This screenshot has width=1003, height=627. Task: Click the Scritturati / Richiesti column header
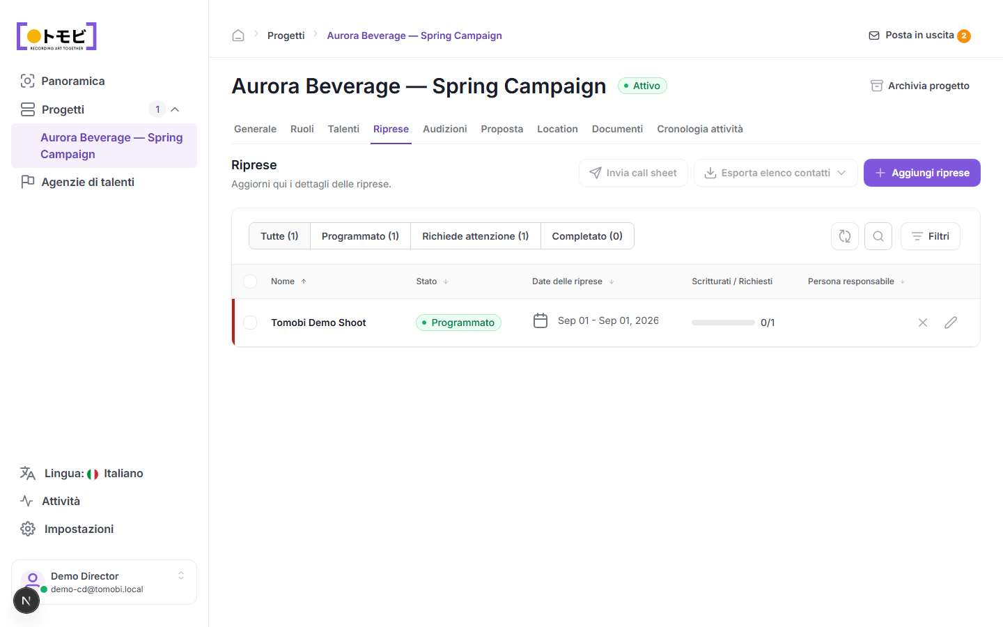732,281
